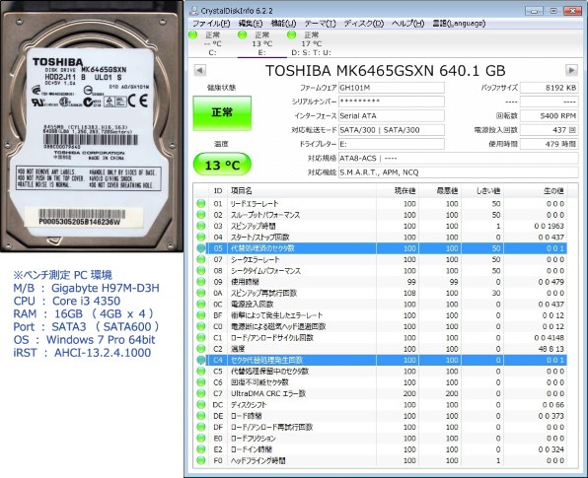The height and width of the screenshot is (478, 588).
Task: Open the ディスク(D) menu
Action: (364, 24)
